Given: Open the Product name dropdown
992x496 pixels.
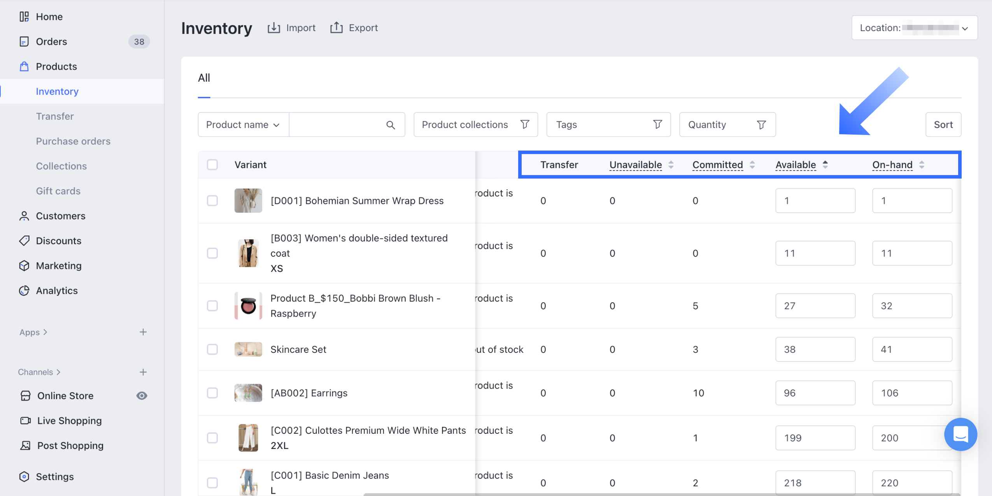Looking at the screenshot, I should pos(243,125).
